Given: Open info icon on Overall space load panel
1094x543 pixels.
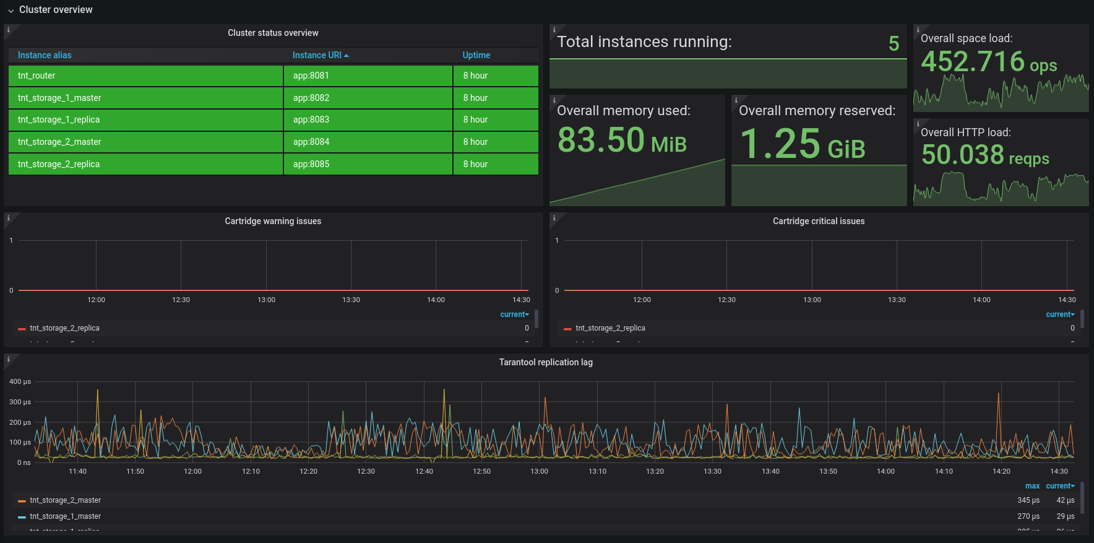Looking at the screenshot, I should [918, 30].
